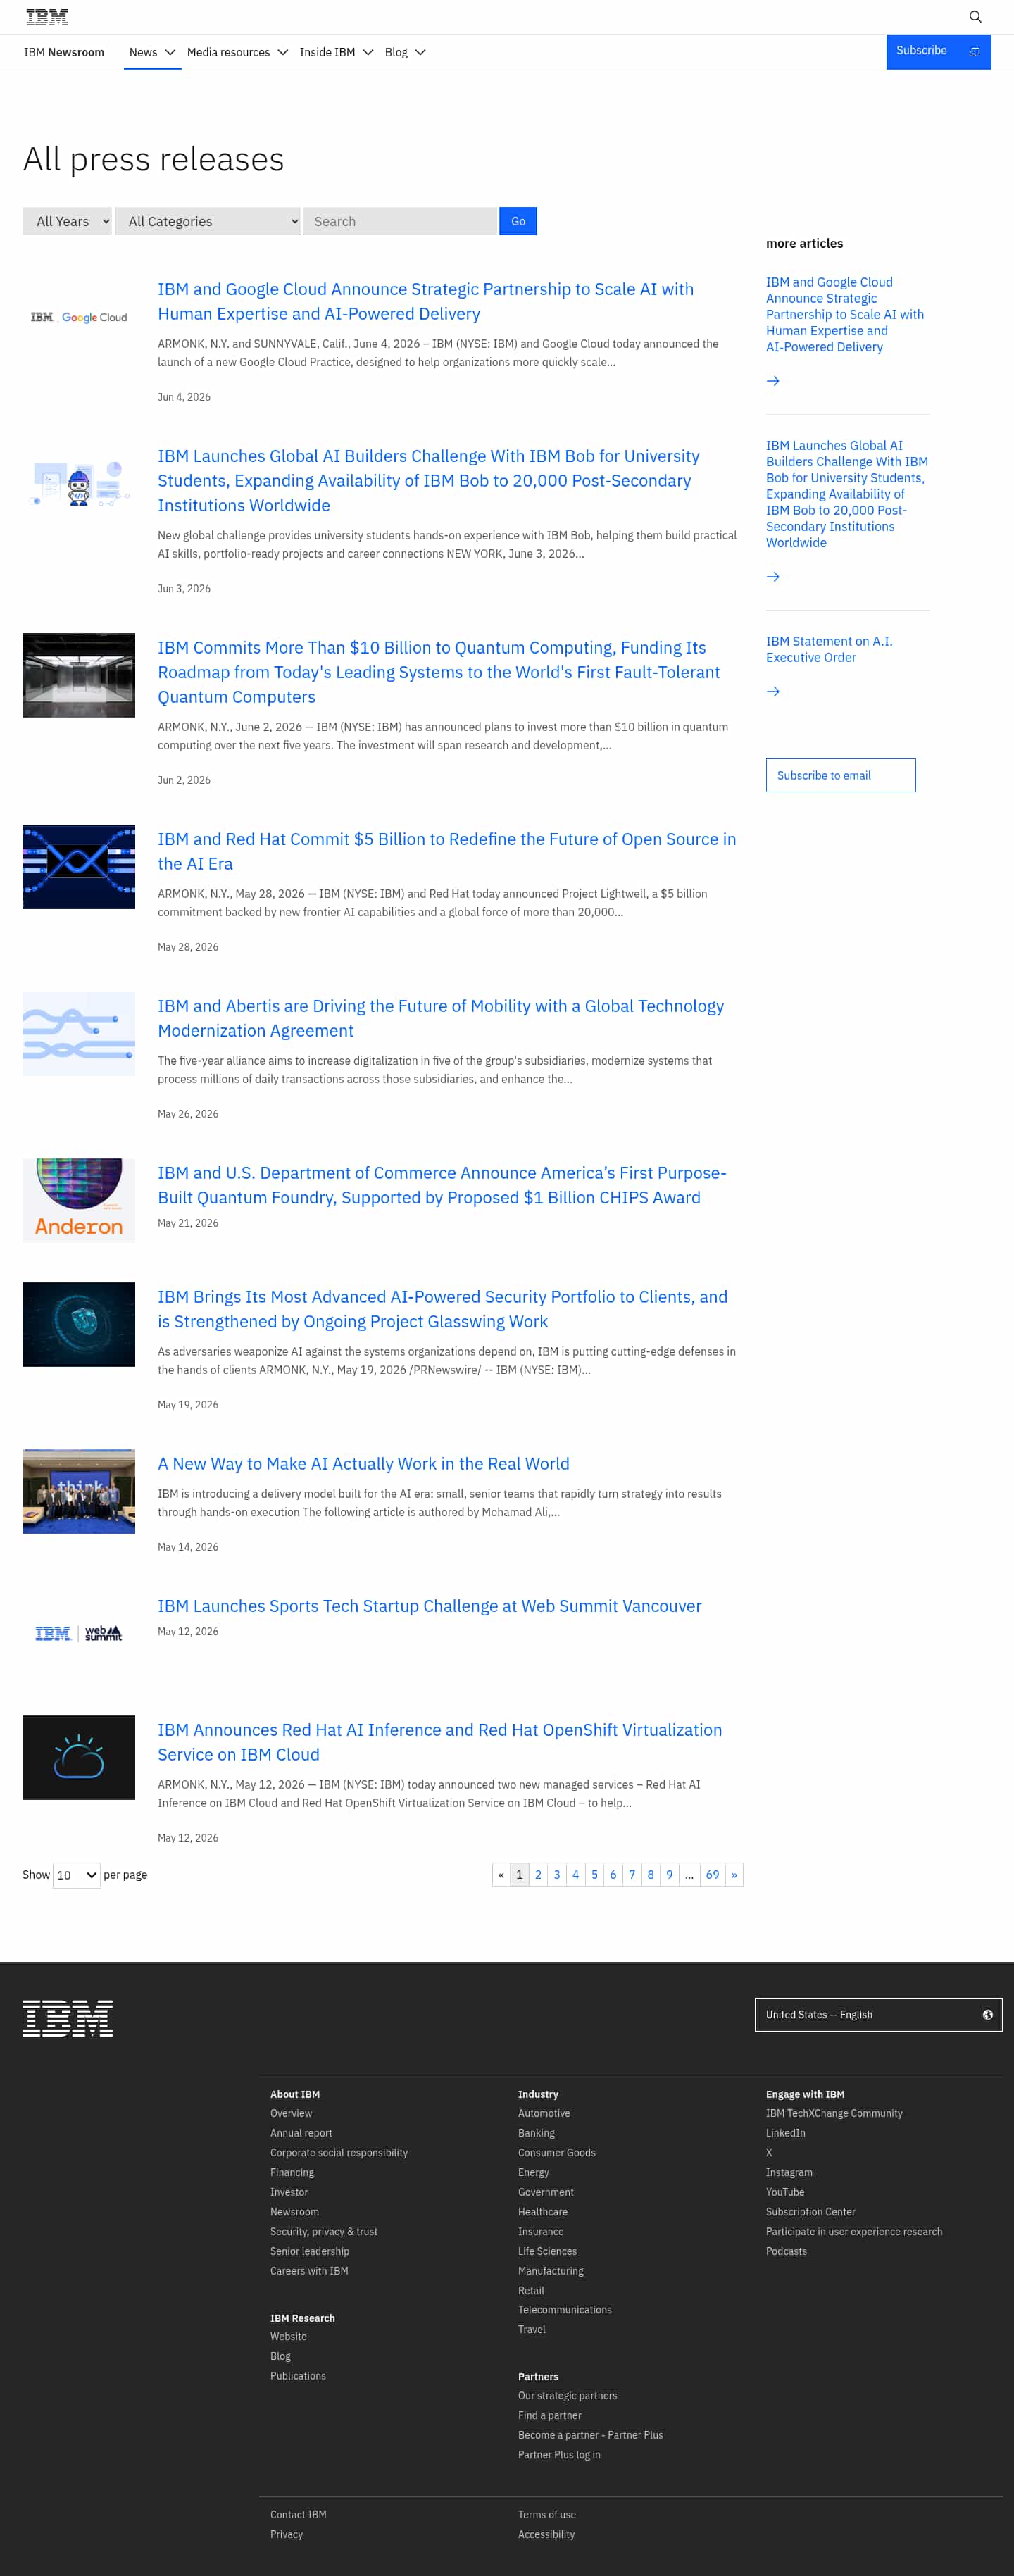1014x2576 pixels.
Task: Click the IBM Bob robot thumbnail
Action: tap(79, 484)
